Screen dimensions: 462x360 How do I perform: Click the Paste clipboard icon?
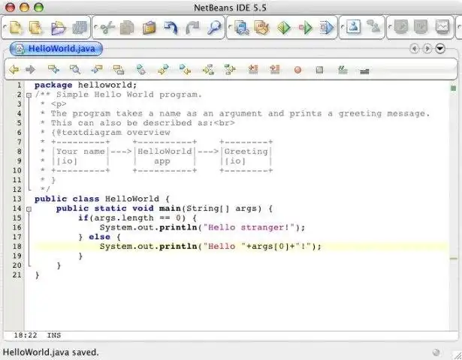pos(149,28)
